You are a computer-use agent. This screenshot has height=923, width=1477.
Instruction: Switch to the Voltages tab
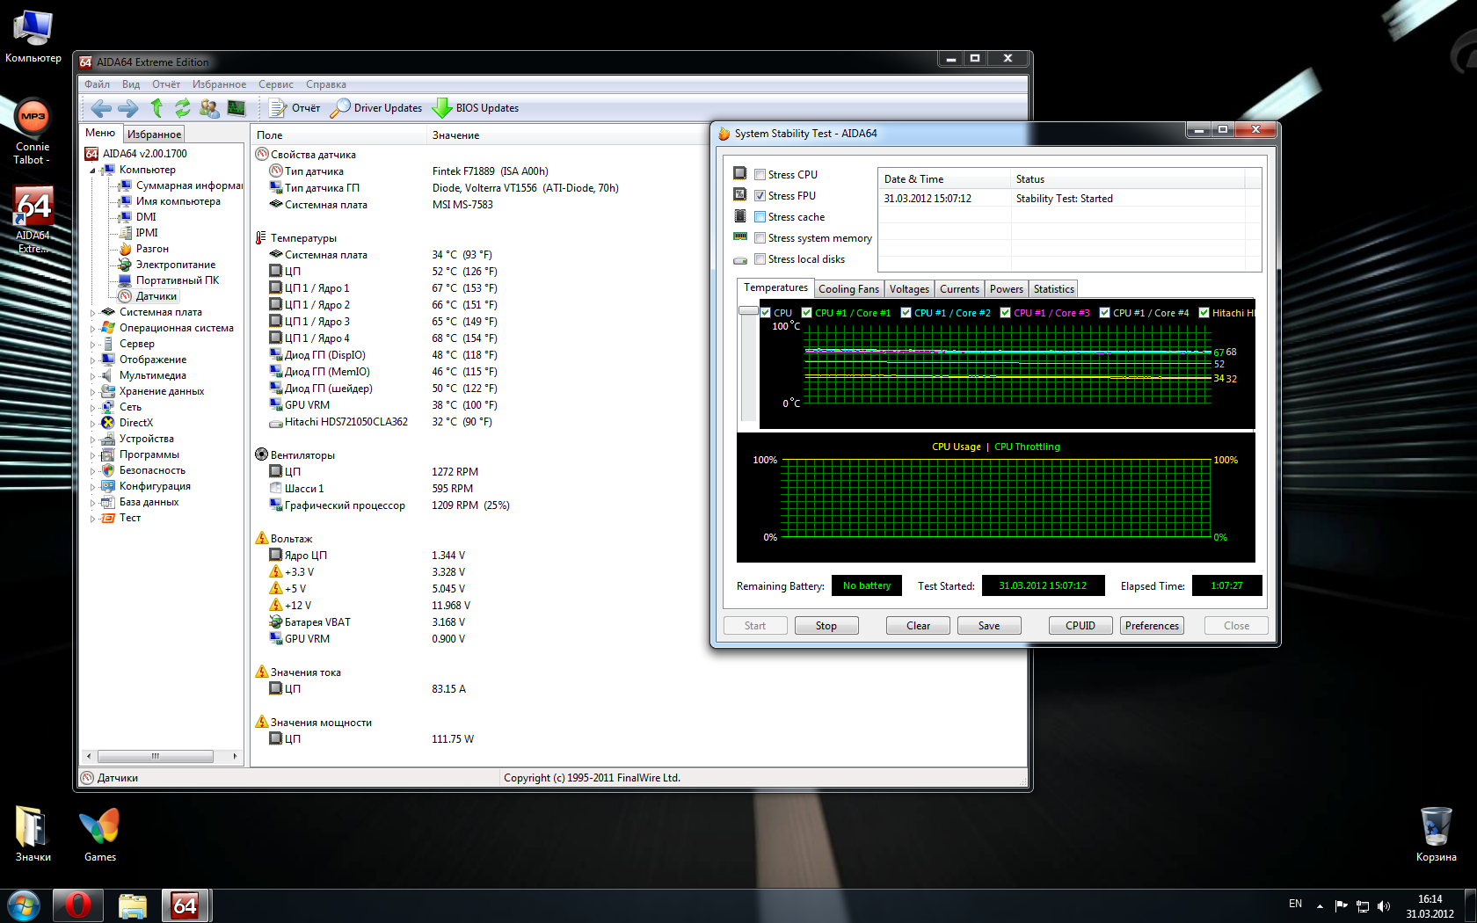point(909,289)
